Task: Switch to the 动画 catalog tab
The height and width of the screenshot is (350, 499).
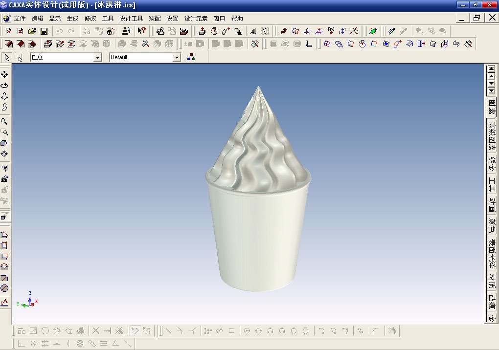Action: click(492, 205)
